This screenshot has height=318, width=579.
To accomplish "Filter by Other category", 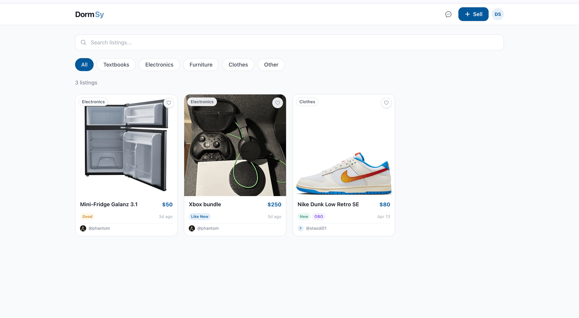I will pos(271,65).
